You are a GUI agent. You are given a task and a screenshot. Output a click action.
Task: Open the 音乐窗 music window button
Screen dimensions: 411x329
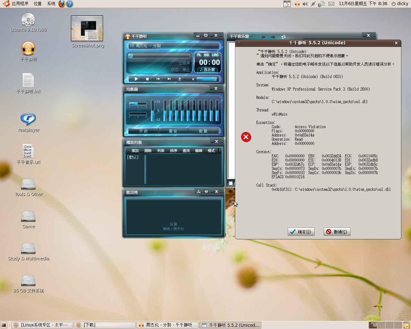pyautogui.click(x=207, y=69)
